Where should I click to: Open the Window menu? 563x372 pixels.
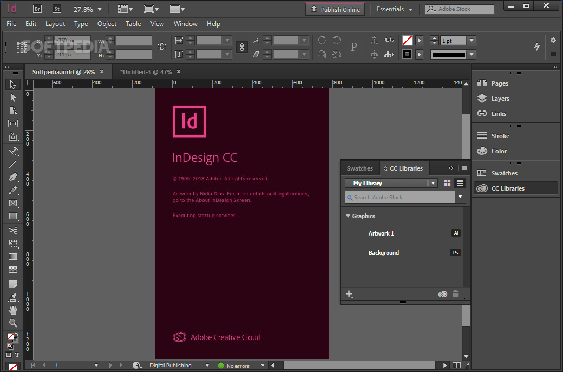186,24
